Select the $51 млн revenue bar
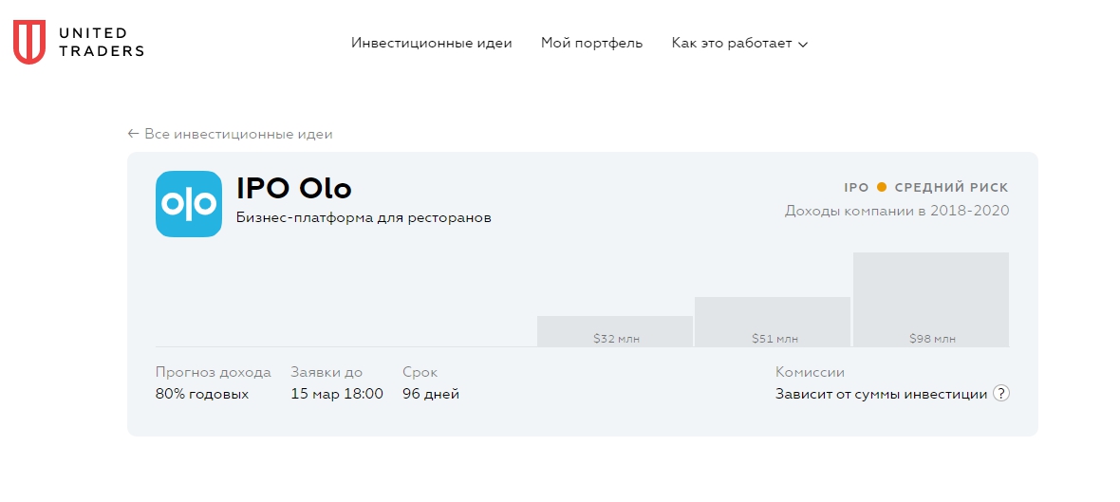The width and height of the screenshot is (1120, 502). coord(773,322)
